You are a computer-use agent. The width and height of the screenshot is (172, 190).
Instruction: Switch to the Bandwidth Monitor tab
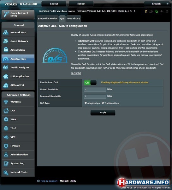(x=48, y=19)
